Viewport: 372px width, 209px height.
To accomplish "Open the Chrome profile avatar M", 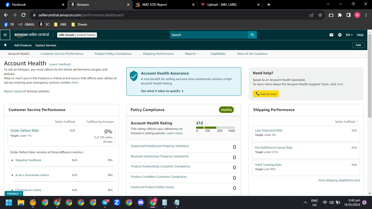I will (x=357, y=15).
